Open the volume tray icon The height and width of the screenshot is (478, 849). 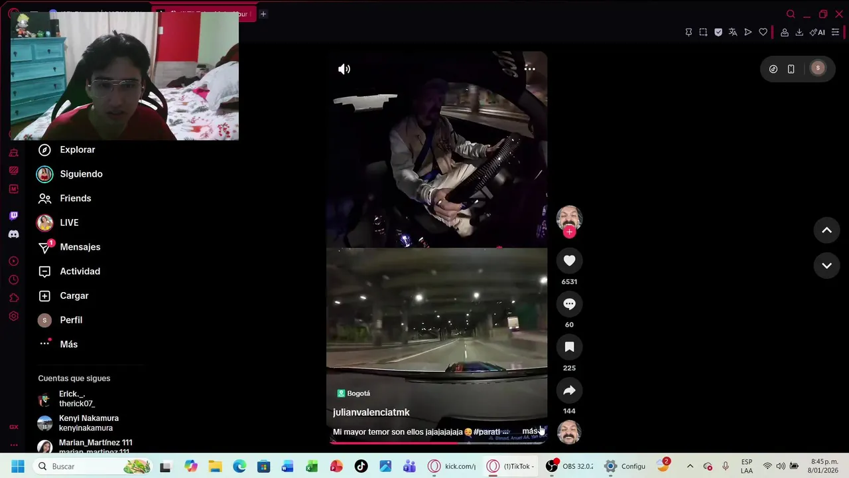[781, 467]
